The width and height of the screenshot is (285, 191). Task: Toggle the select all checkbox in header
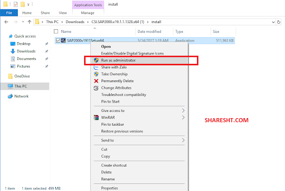coord(56,32)
